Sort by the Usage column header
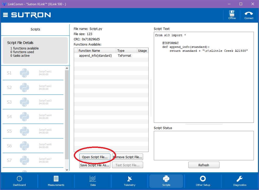This screenshot has width=259, height=190. 143,51
